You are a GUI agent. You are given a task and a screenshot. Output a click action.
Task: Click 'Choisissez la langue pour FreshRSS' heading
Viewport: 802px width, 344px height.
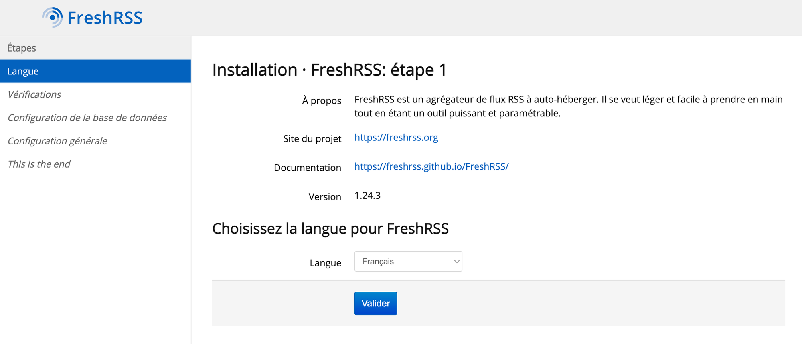[x=330, y=229]
